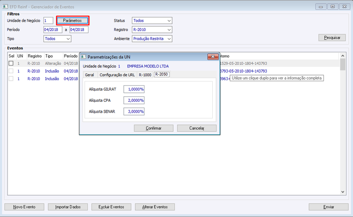Close the Parametrizações da UN dialog
The width and height of the screenshot is (353, 217).
pyautogui.click(x=213, y=57)
